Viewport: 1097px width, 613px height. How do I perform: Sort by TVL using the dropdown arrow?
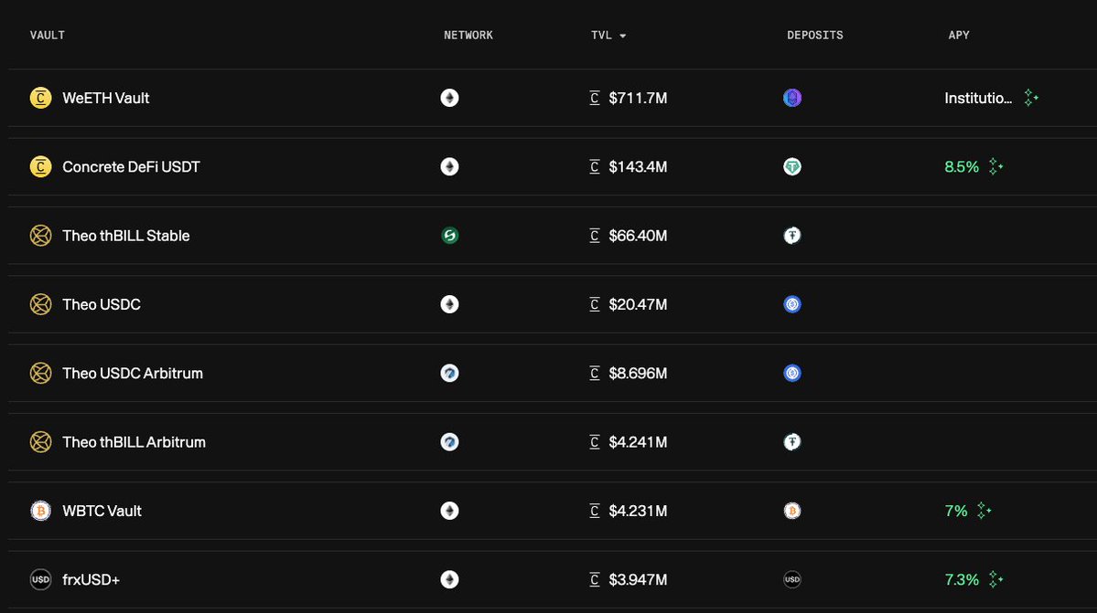tap(623, 36)
